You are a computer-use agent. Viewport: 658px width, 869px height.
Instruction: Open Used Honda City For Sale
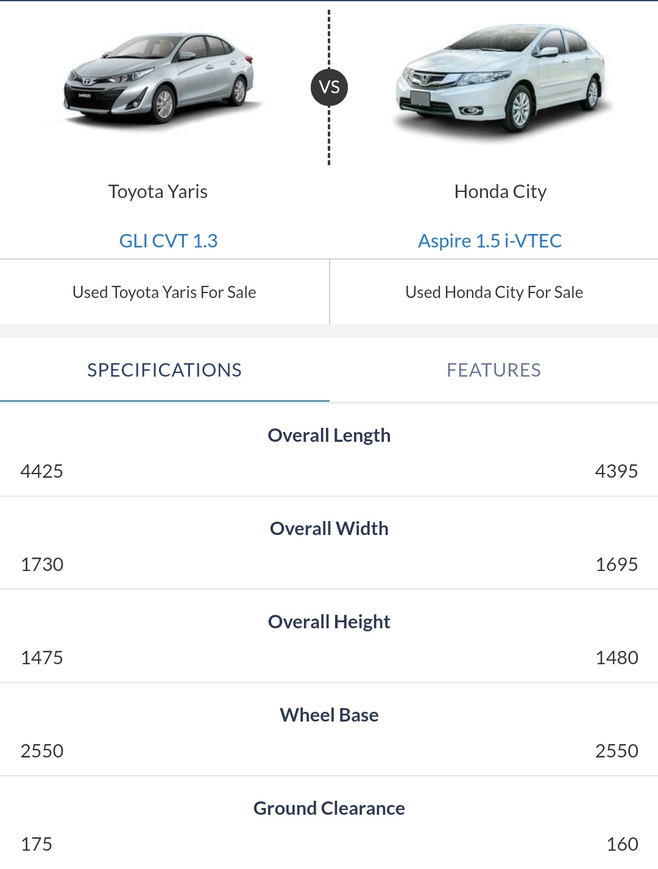494,293
